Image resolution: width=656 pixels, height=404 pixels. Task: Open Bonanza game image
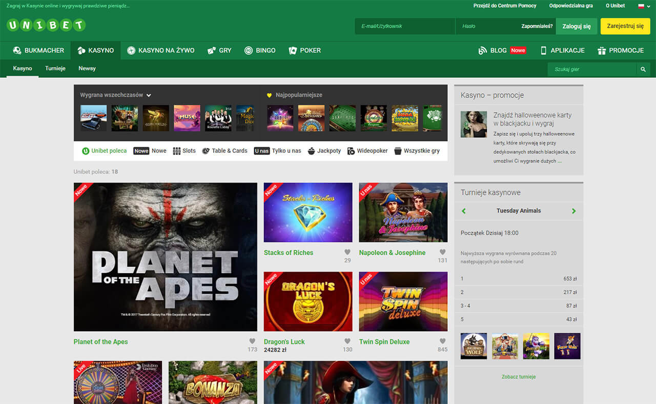(213, 382)
